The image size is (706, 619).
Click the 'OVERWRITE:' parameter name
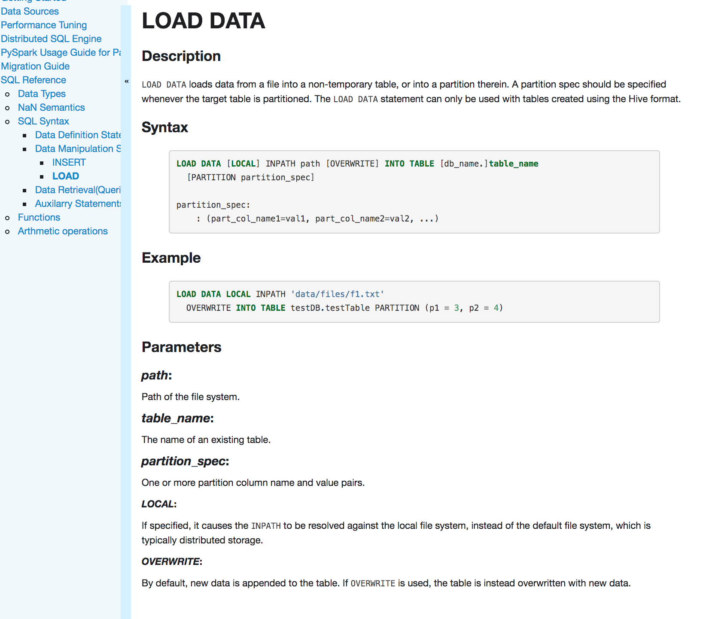pyautogui.click(x=172, y=561)
